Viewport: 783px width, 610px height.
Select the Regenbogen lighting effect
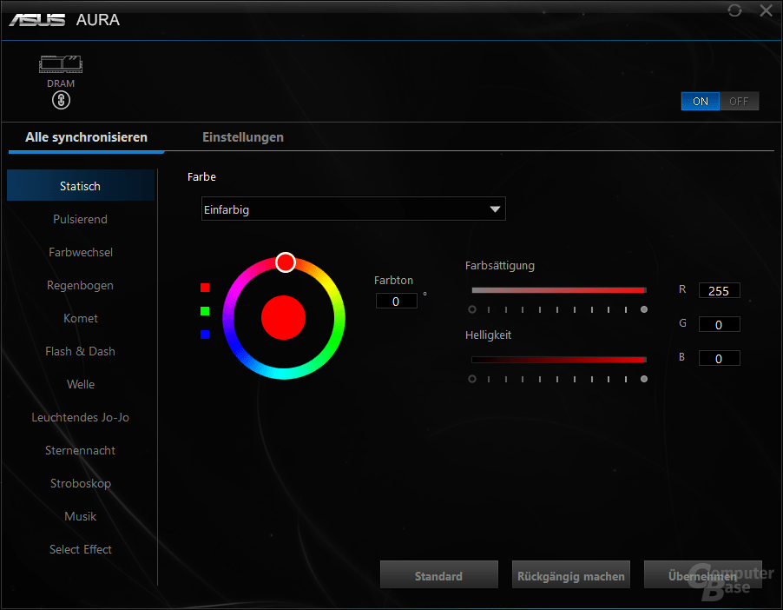pos(80,285)
